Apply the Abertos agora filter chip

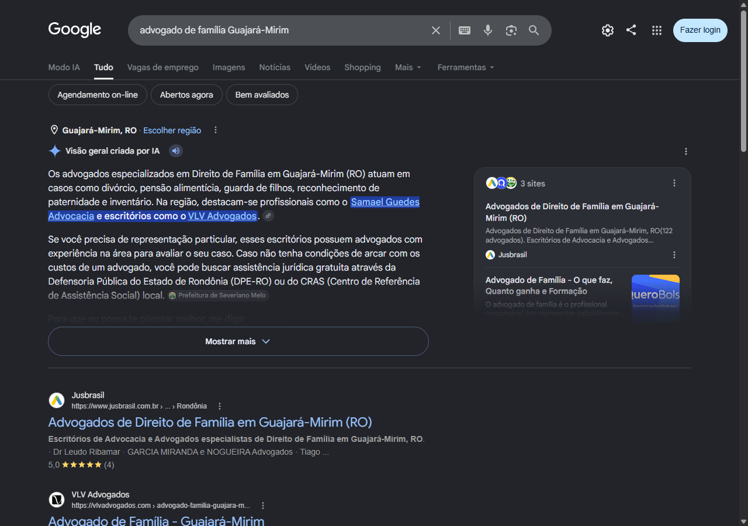pos(186,95)
